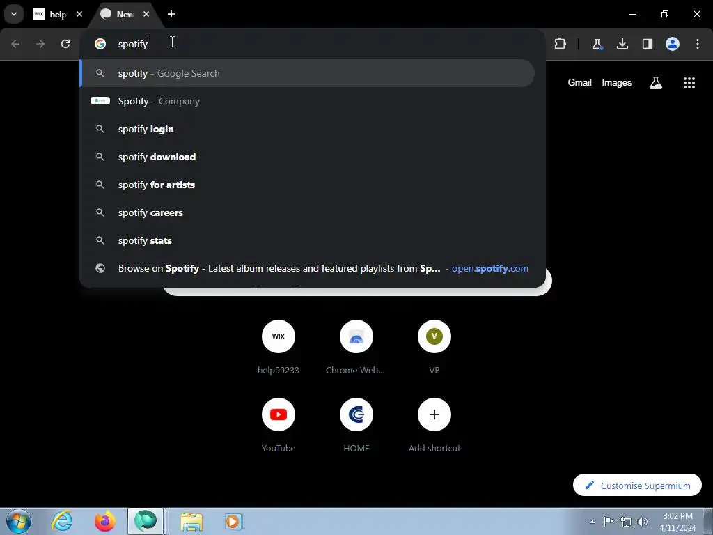The image size is (713, 535).
Task: Open the 'Browse on Spotify' open.spotify.com suggestion
Action: pyautogui.click(x=307, y=268)
